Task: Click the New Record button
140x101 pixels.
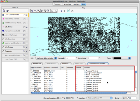Action: (x=37, y=64)
